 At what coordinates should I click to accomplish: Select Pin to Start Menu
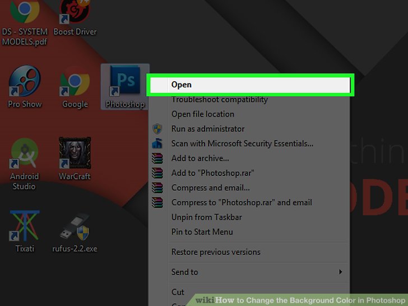[x=249, y=232]
